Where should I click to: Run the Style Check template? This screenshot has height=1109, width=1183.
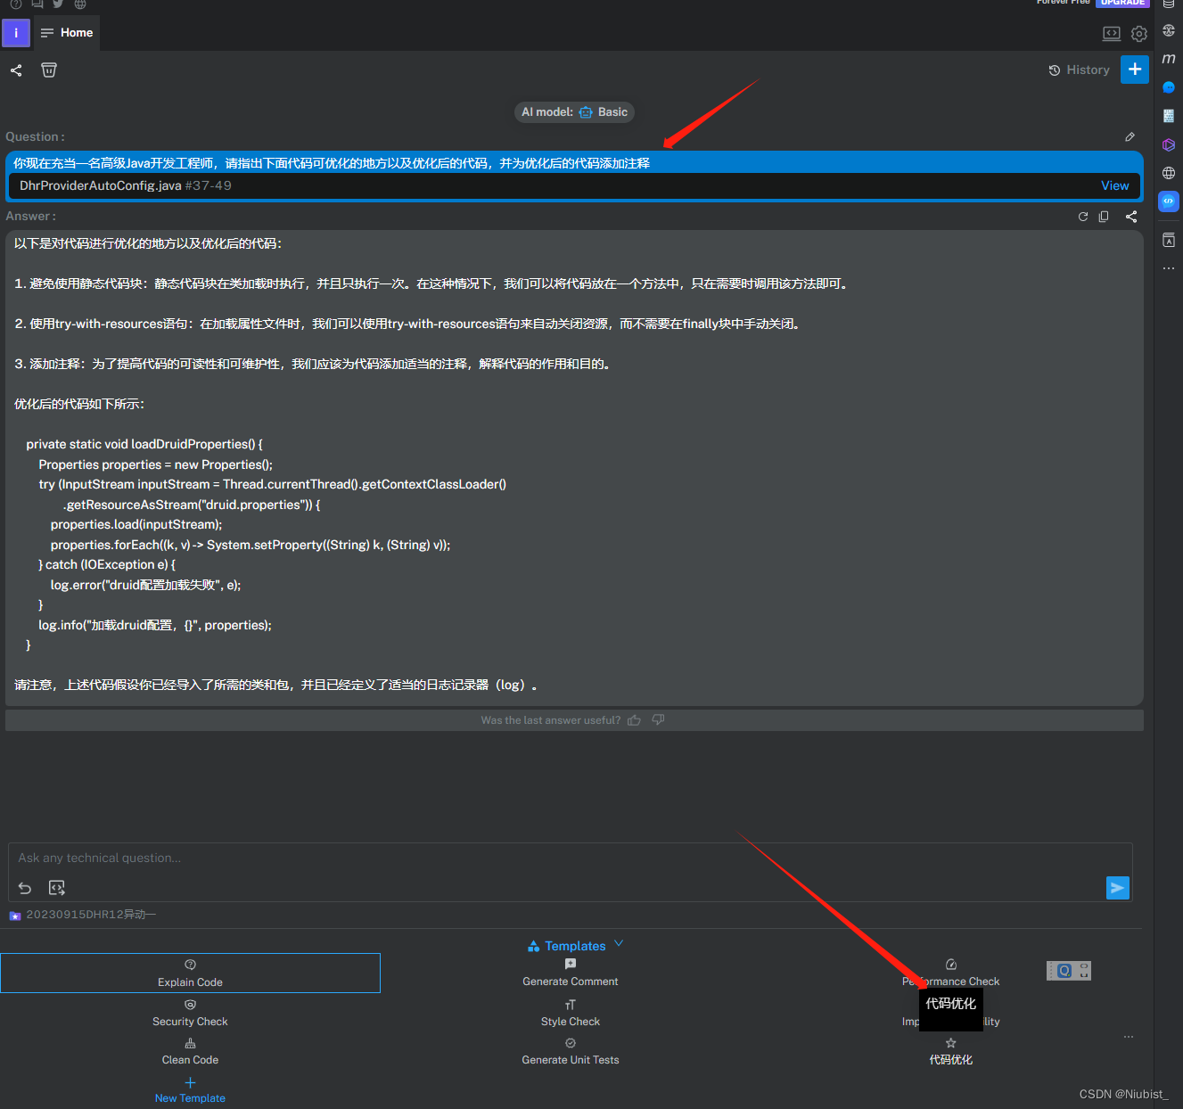click(571, 1013)
